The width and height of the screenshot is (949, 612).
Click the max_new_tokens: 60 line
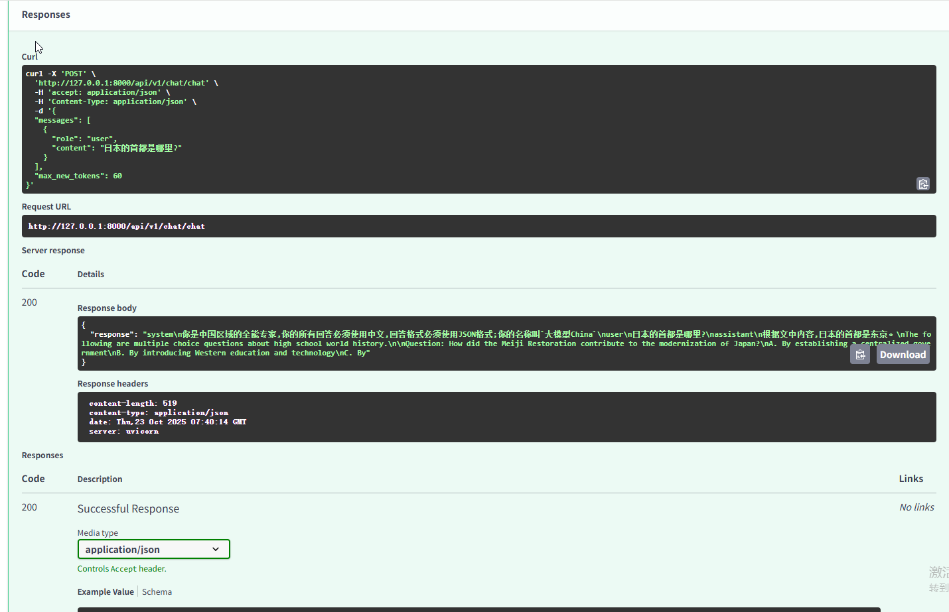[x=78, y=176]
